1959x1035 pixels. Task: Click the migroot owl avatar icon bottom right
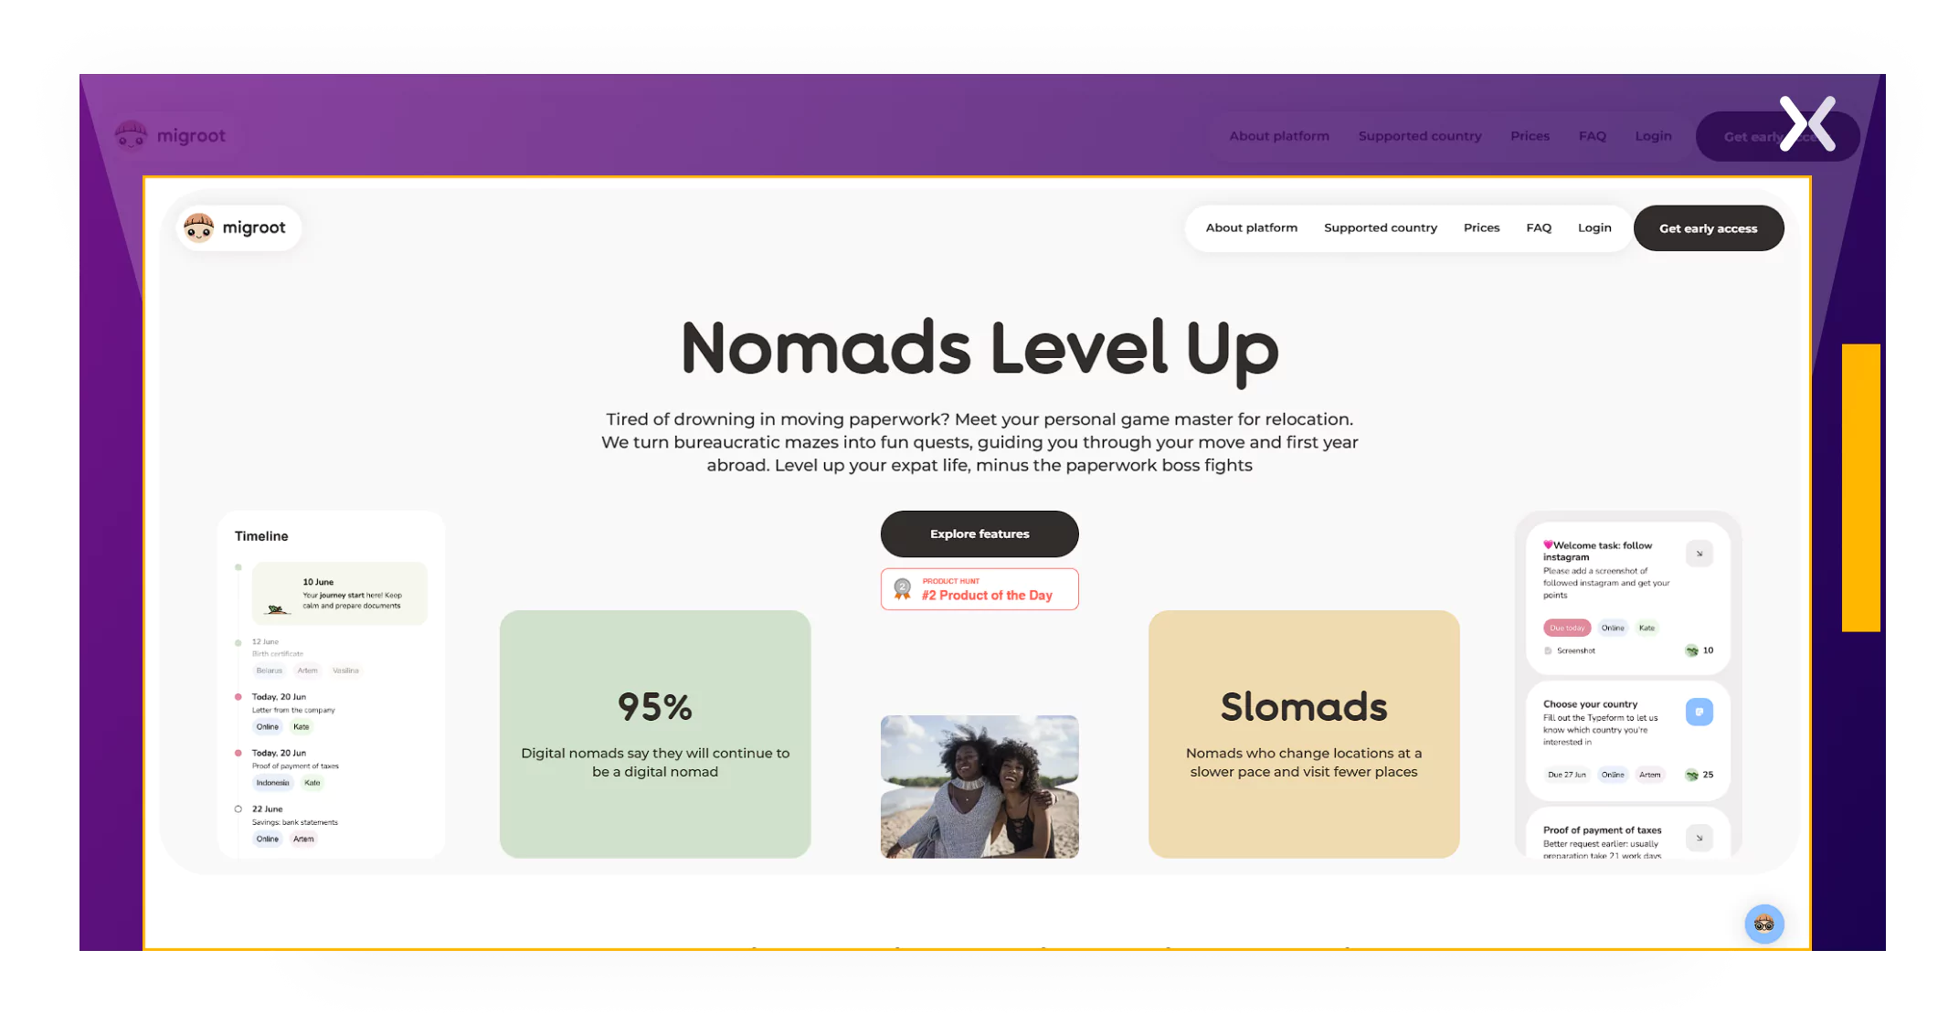(1764, 924)
